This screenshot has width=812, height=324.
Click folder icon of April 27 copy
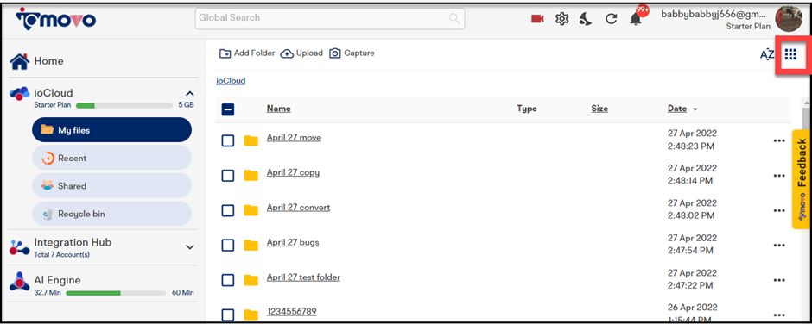251,176
